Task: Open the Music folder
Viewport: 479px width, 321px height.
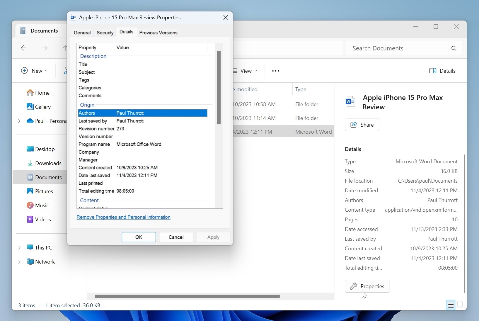Action: coord(42,205)
